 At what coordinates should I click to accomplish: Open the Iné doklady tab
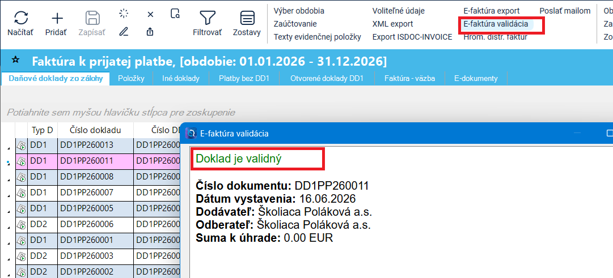point(181,79)
